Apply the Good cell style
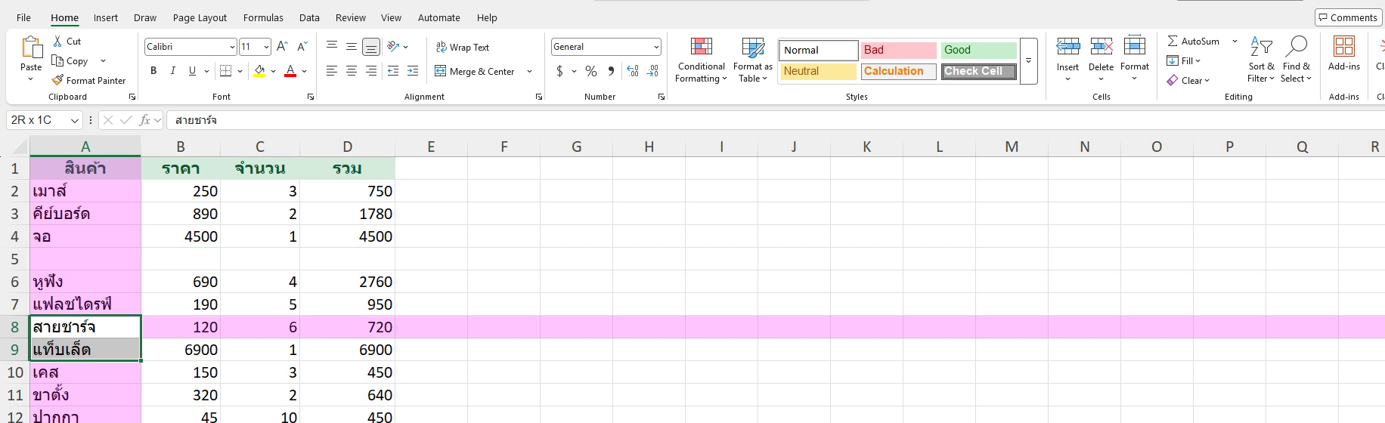 click(x=979, y=50)
